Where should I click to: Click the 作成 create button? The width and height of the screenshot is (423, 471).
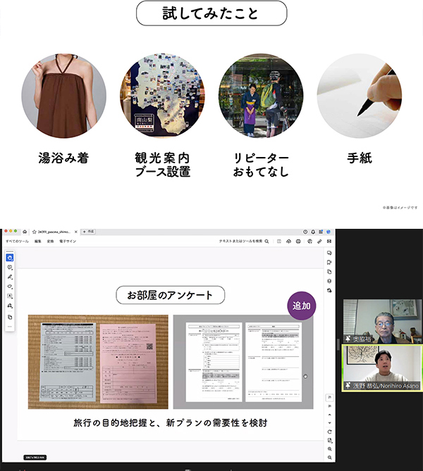click(88, 232)
